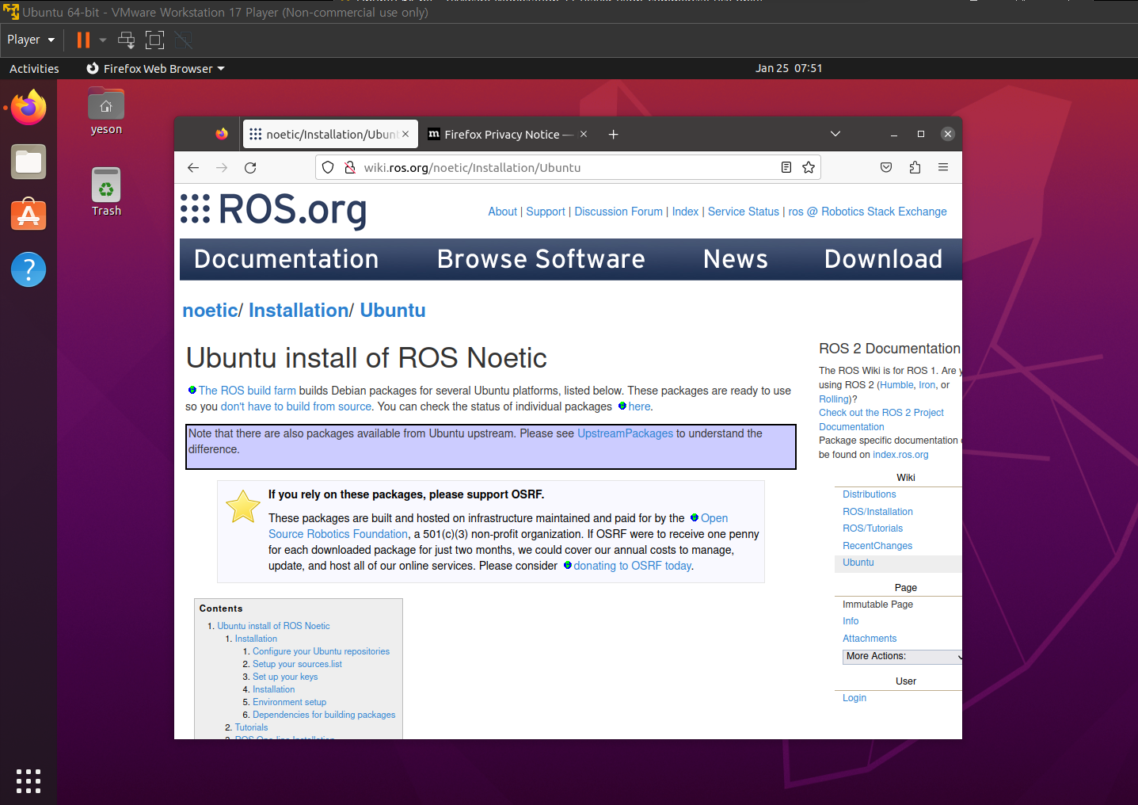Open the Service Status link
Screen dimensions: 1138x805
pyautogui.click(x=744, y=212)
